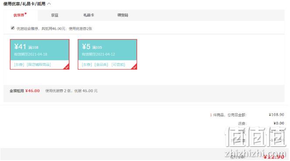Click the red checkmark on ¥41 coupon

click(66, 67)
